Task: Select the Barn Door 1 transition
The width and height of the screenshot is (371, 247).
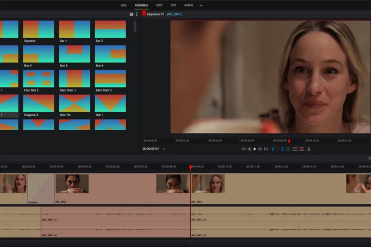Action: [75, 79]
